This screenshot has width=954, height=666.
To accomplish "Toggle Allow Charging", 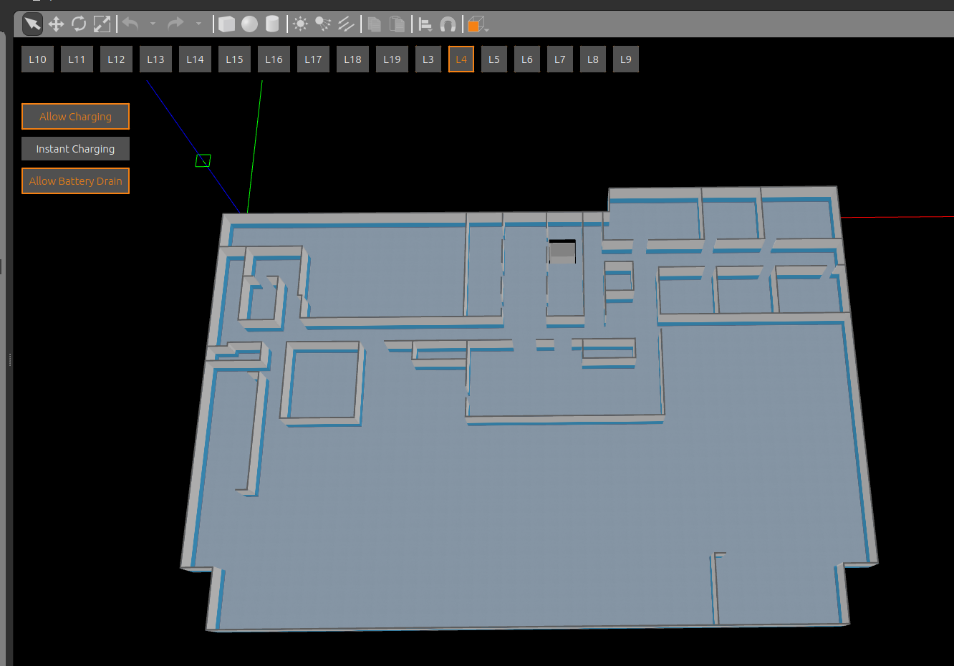I will [75, 116].
